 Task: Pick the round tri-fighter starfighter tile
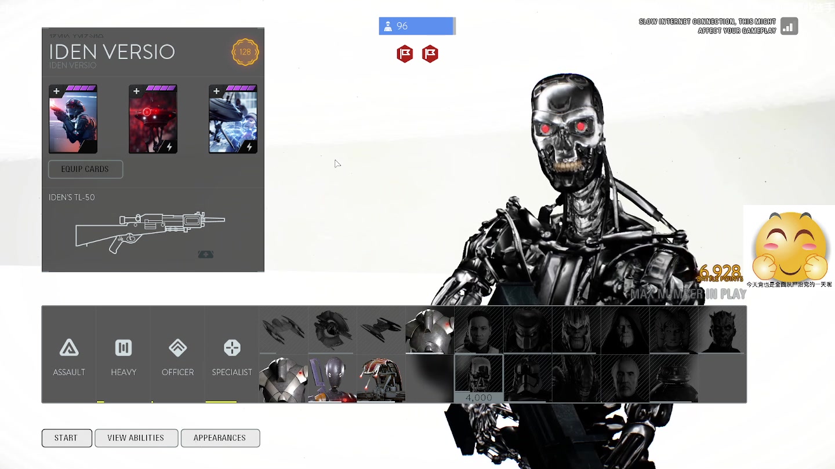[x=332, y=330]
